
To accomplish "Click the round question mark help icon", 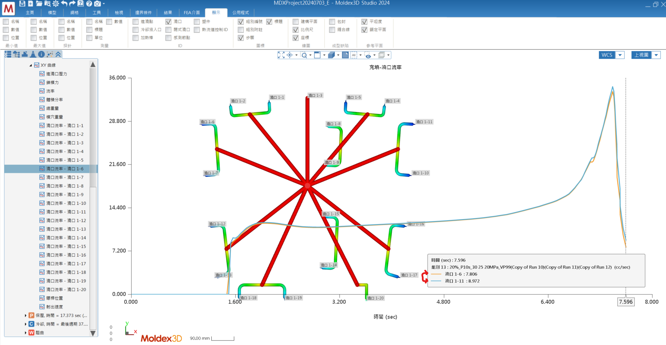I will [x=89, y=3].
